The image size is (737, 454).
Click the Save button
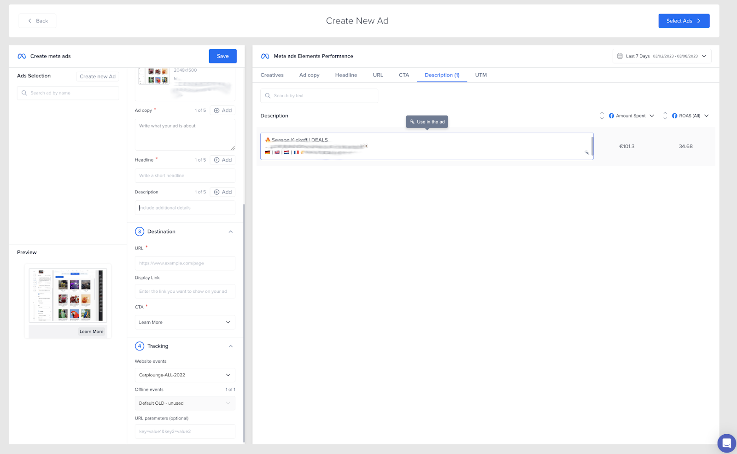click(222, 56)
